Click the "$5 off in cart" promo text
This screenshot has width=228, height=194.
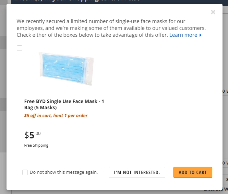38,116
